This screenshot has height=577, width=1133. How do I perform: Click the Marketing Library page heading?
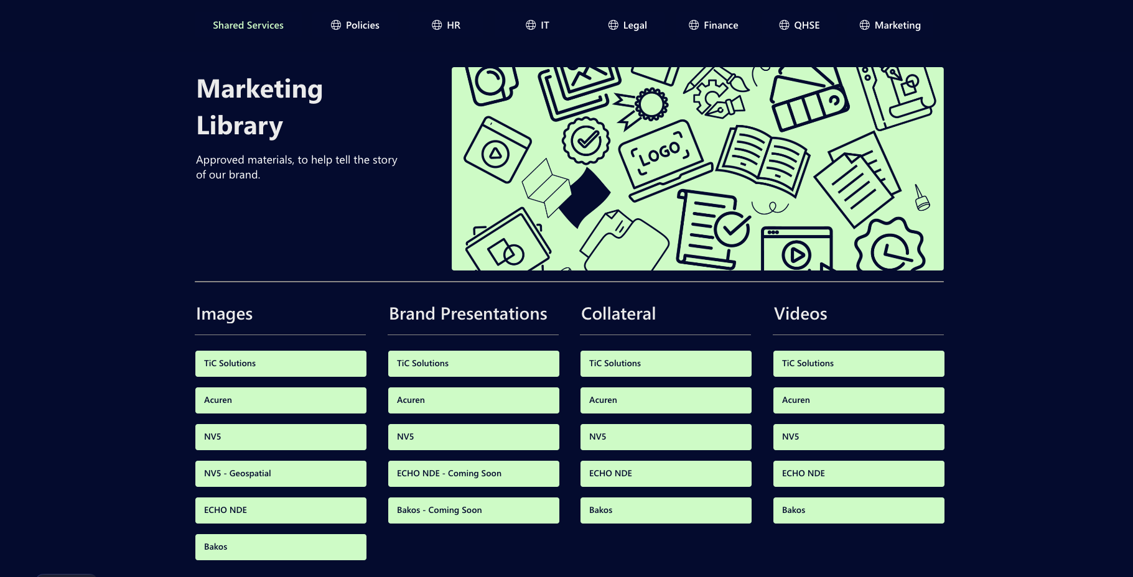[x=259, y=107]
